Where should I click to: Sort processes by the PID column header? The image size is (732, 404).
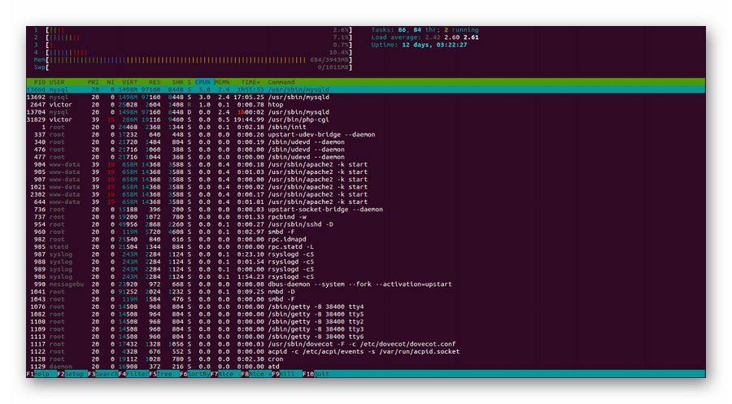pos(40,82)
